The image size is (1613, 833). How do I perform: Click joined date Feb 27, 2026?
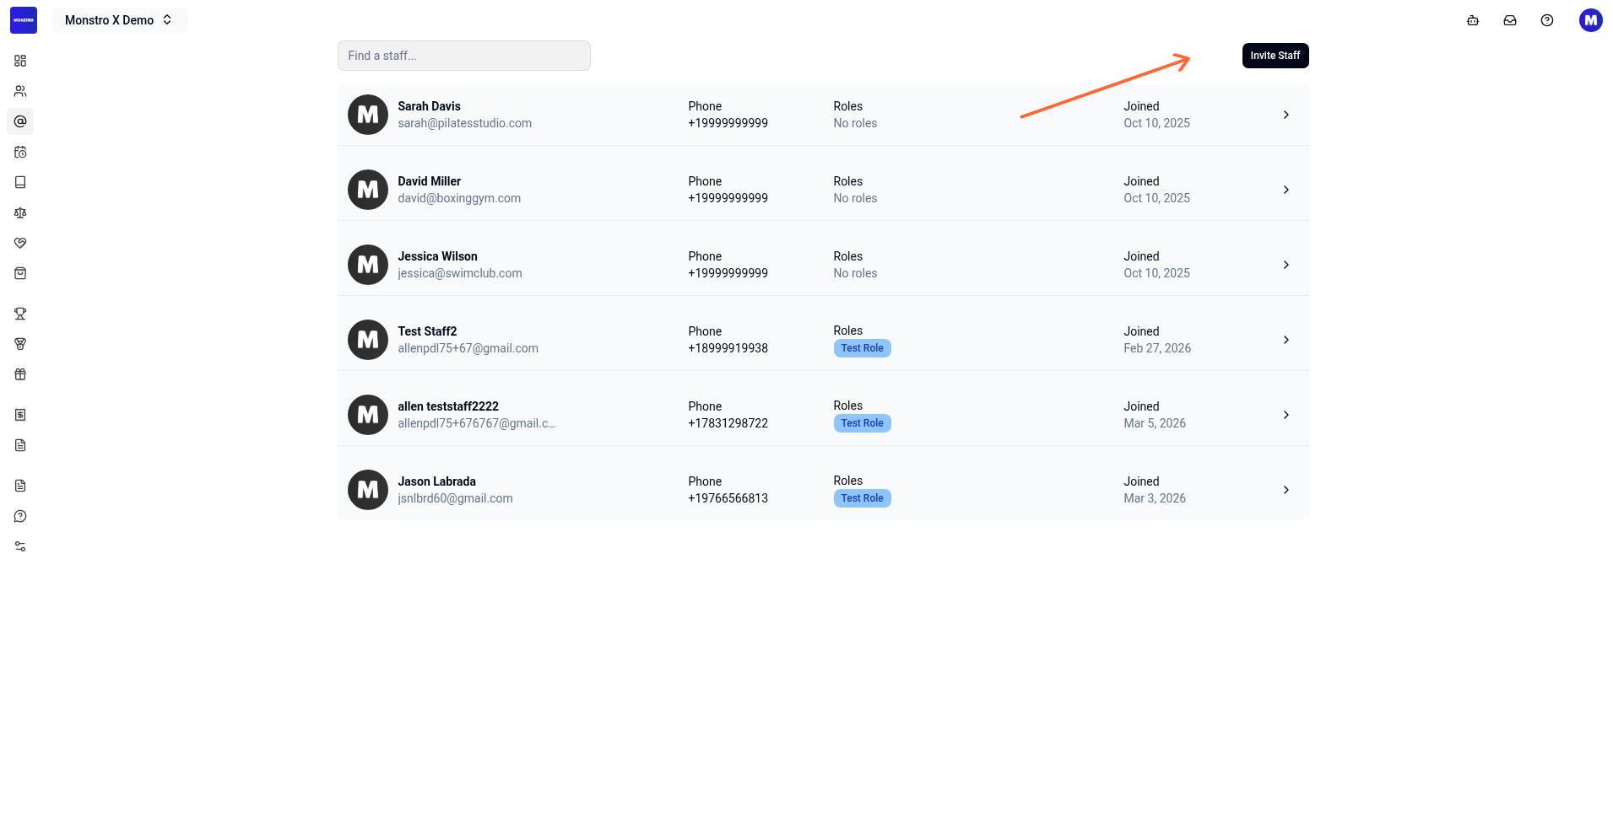pyautogui.click(x=1157, y=348)
